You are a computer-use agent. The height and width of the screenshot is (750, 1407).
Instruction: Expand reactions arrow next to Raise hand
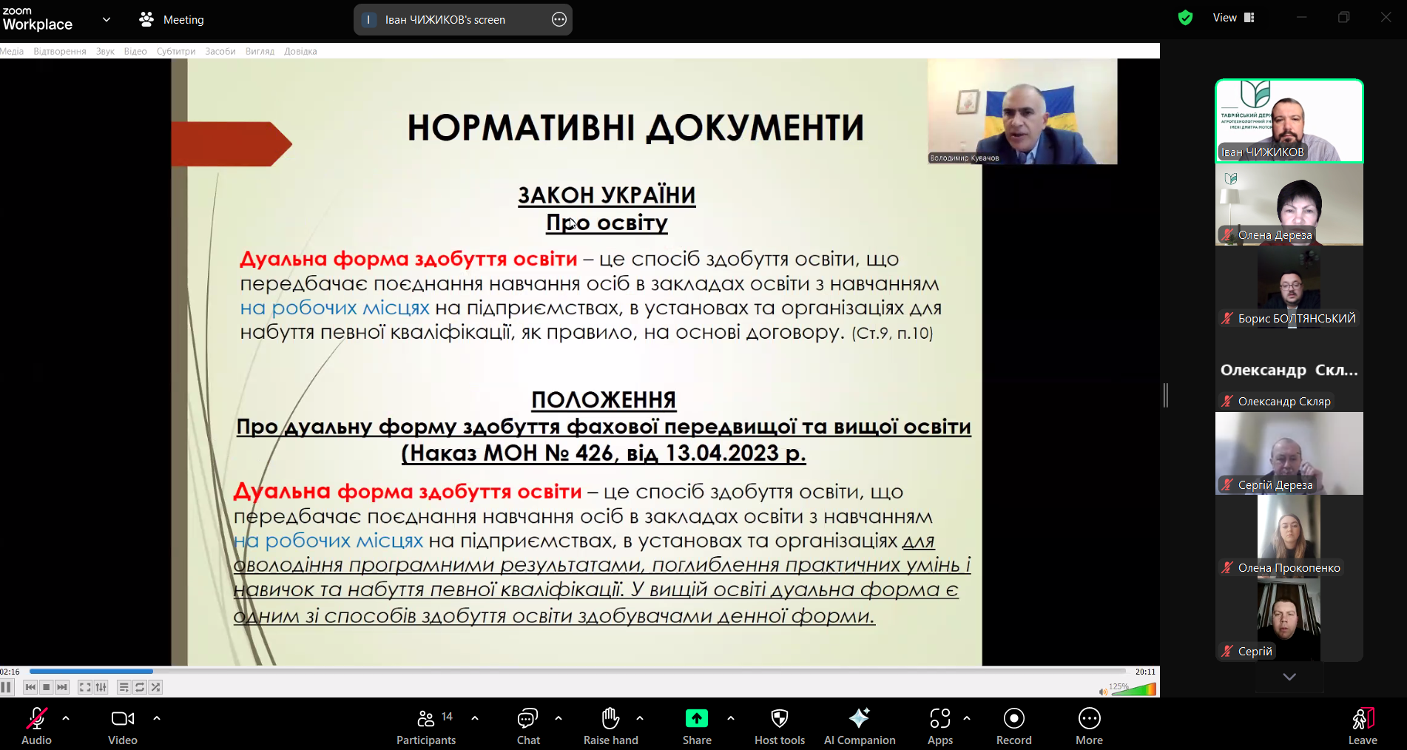pos(640,718)
